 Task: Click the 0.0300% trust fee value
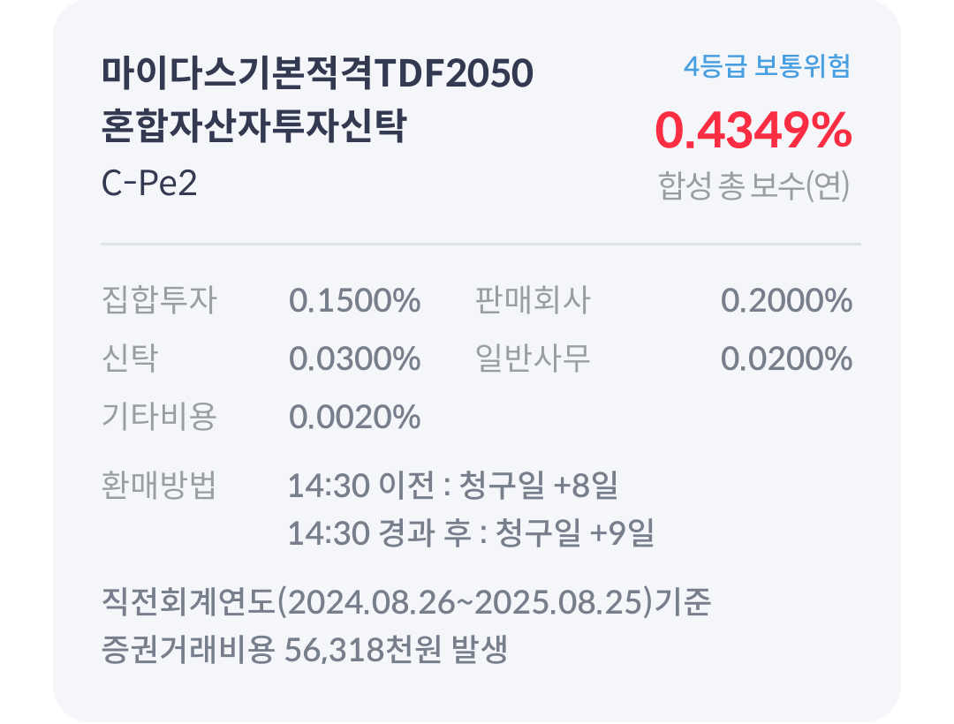click(x=355, y=358)
